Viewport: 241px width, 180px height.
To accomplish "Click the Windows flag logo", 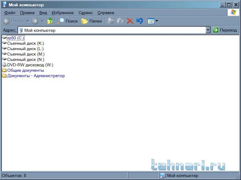I will click(233, 12).
